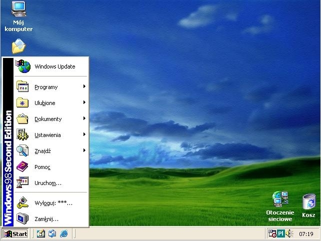
Task: Choose Pomoc from Start menu
Action: tap(51, 166)
